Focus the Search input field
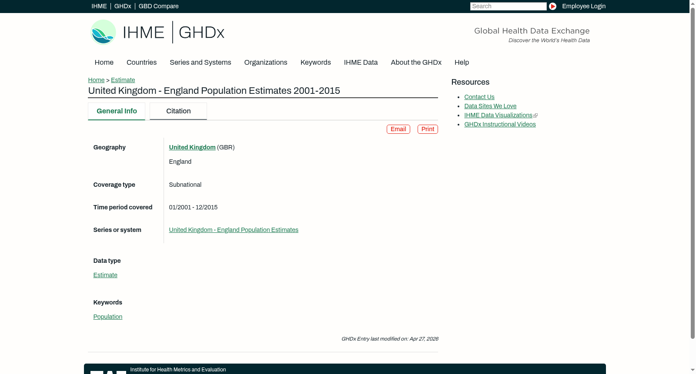This screenshot has height=374, width=696. pyautogui.click(x=508, y=6)
